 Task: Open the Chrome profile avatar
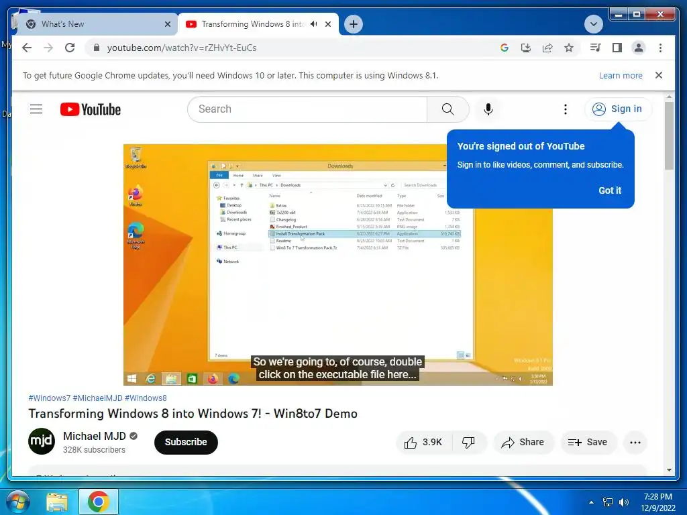[639, 48]
